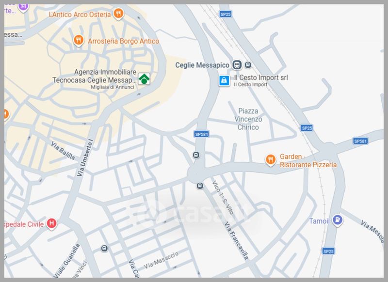Image resolution: width=388 pixels, height=282 pixels.
Task: Click the Piazza Vincenzo Chirico label
Action: pyautogui.click(x=248, y=119)
